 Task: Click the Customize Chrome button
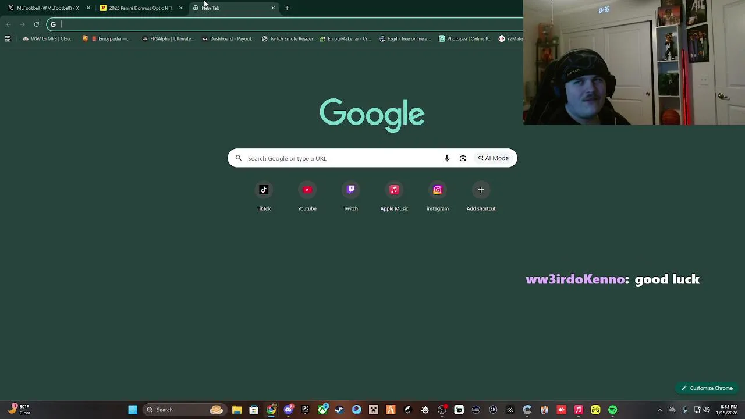coord(707,388)
